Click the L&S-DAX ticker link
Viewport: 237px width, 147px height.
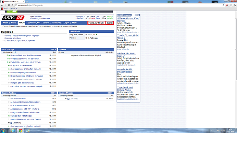pyautogui.click(x=79, y=16)
